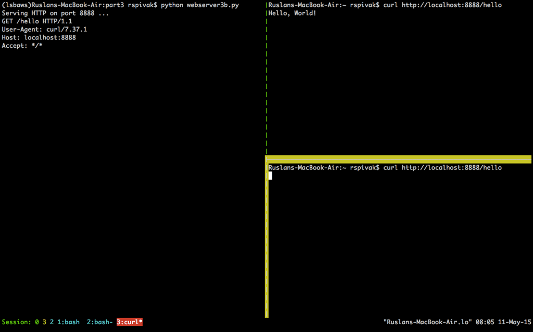Click the curl command in top-right pane
The width and height of the screenshot is (533, 332).
(442, 5)
